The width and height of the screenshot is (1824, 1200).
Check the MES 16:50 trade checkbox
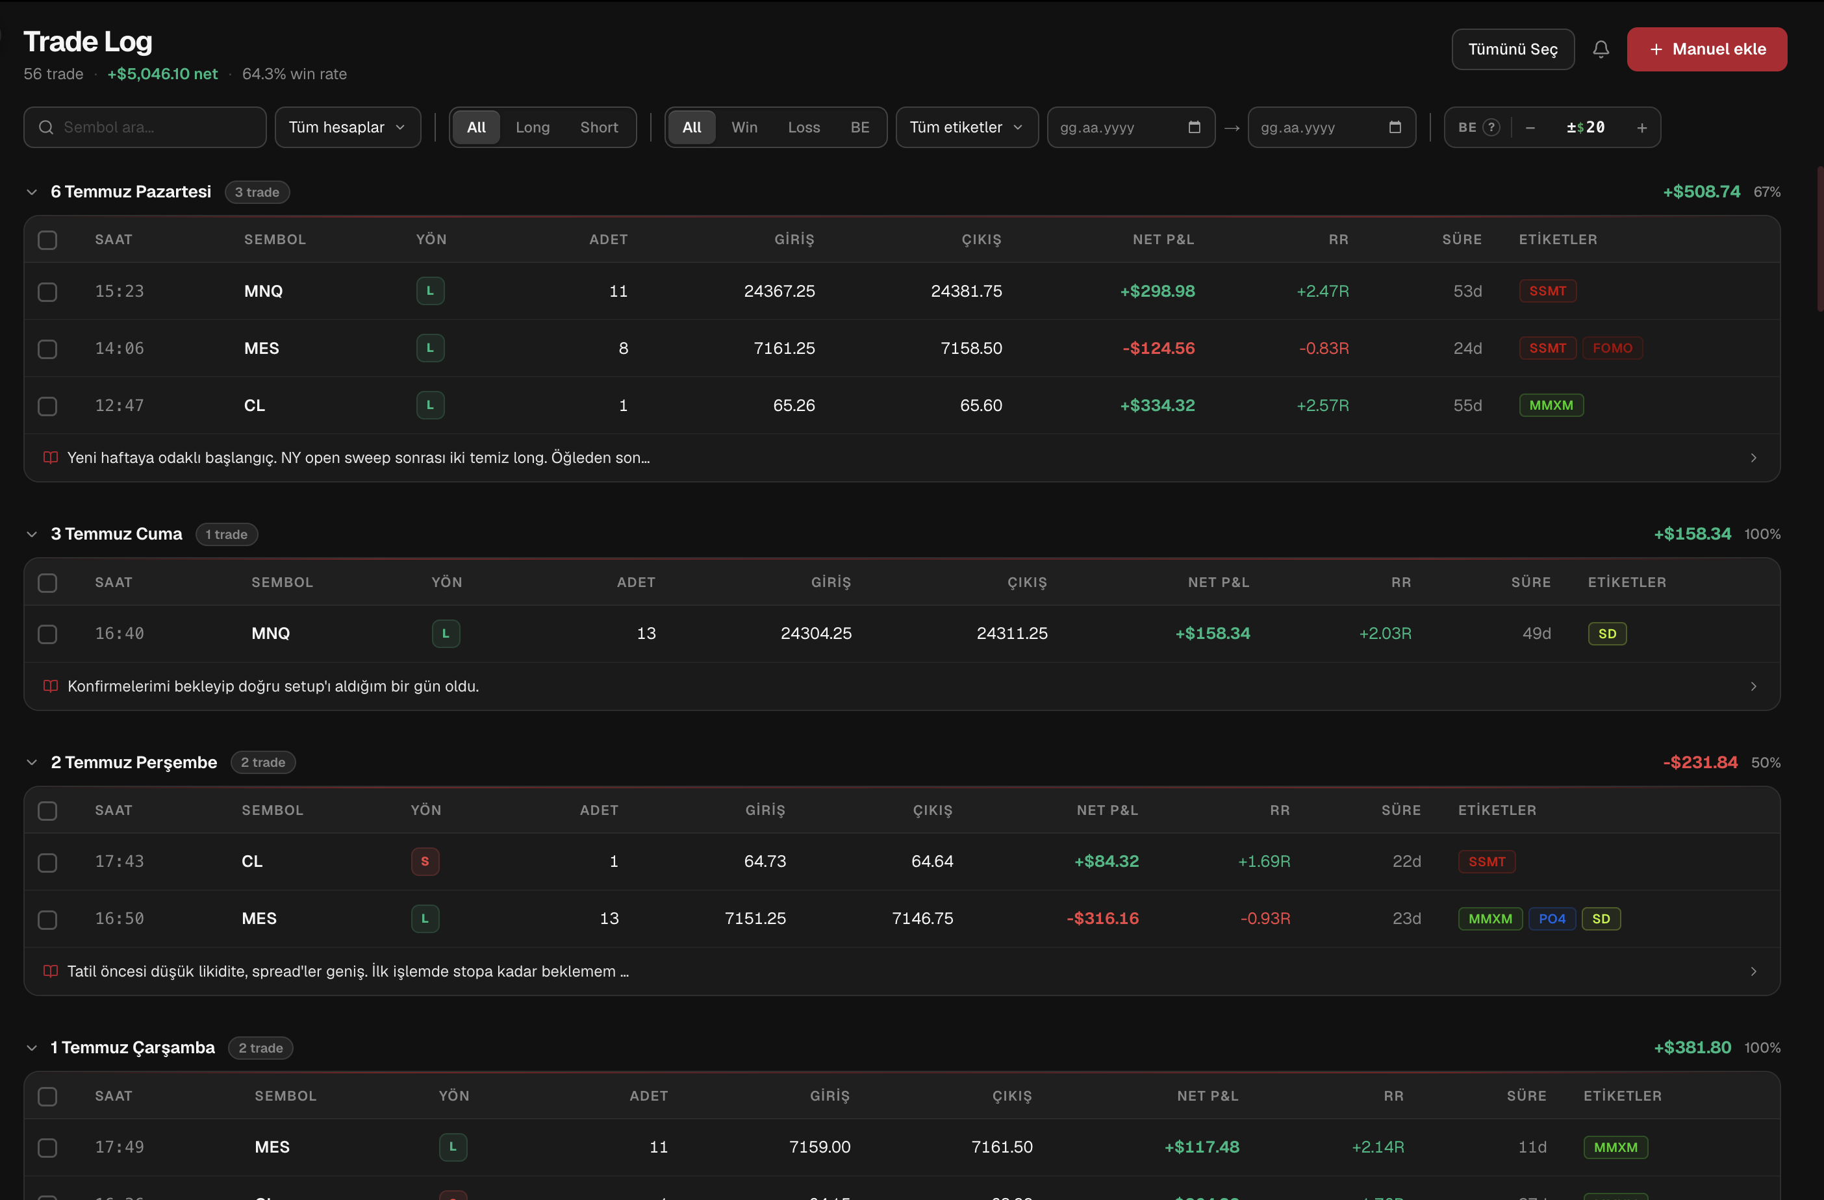pos(47,919)
